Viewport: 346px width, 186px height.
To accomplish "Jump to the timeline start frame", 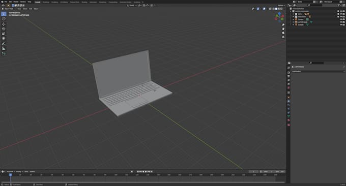I will point(138,171).
